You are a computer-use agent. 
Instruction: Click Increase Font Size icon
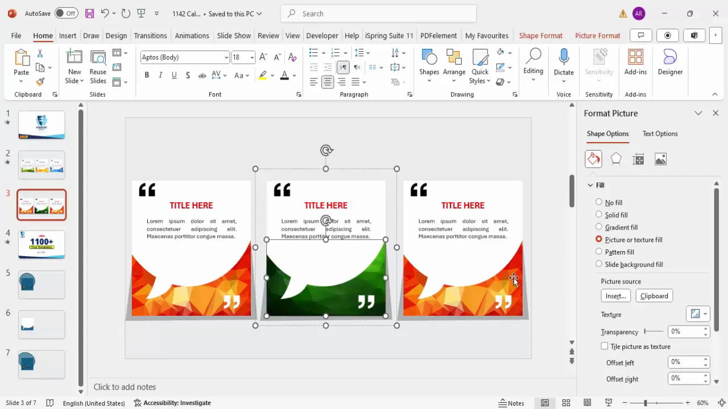click(263, 57)
